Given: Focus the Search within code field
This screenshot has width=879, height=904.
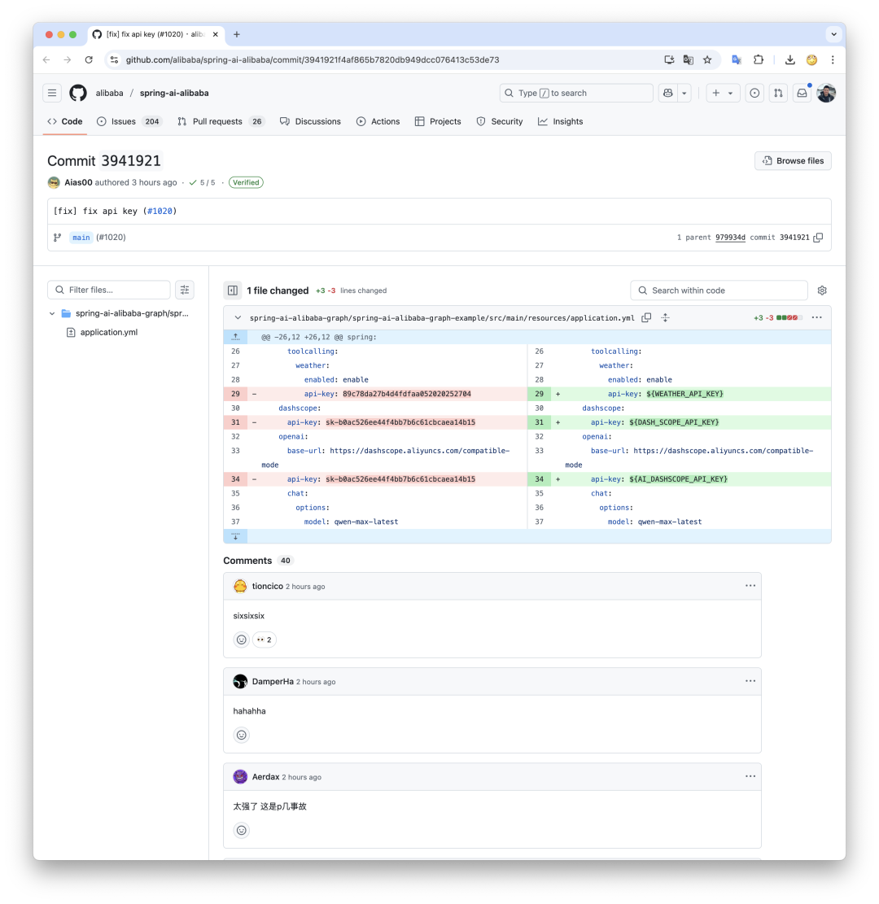Looking at the screenshot, I should pos(719,290).
